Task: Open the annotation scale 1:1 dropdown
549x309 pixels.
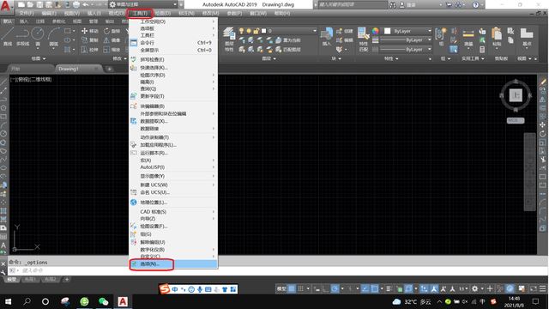Action: pyautogui.click(x=463, y=288)
